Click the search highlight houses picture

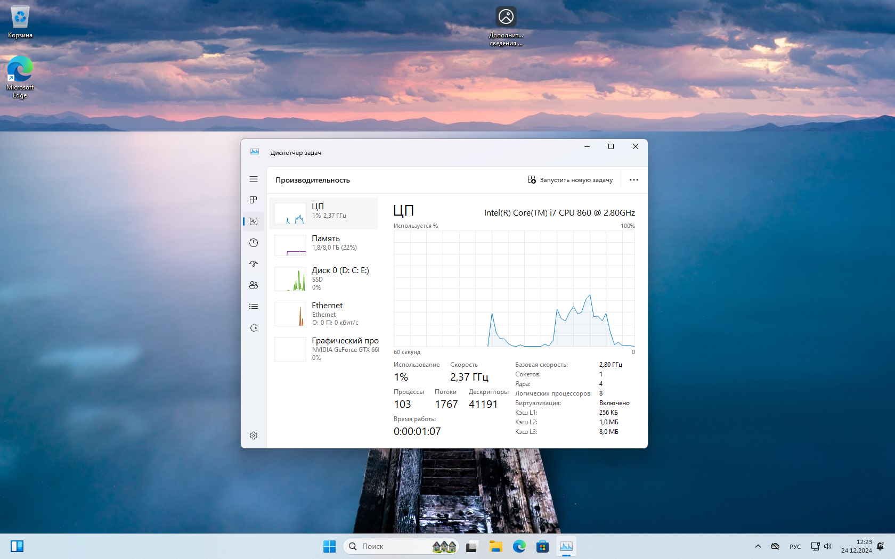(x=444, y=546)
